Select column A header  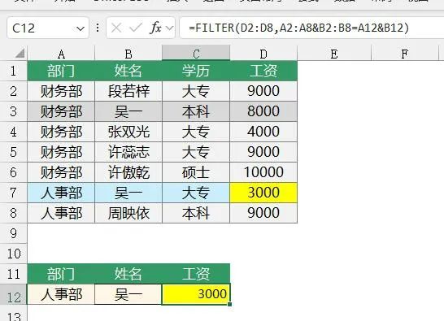61,54
